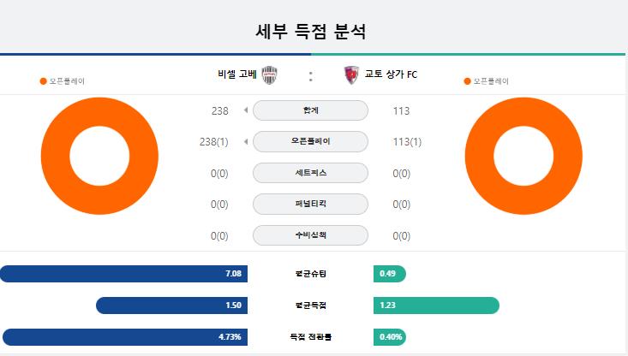Click the left orange 오픈플레이 legend dot
628x356 pixels.
43,81
